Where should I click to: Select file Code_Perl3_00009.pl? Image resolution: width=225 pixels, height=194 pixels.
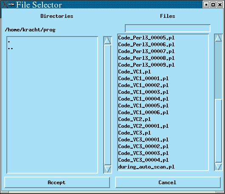(x=146, y=65)
